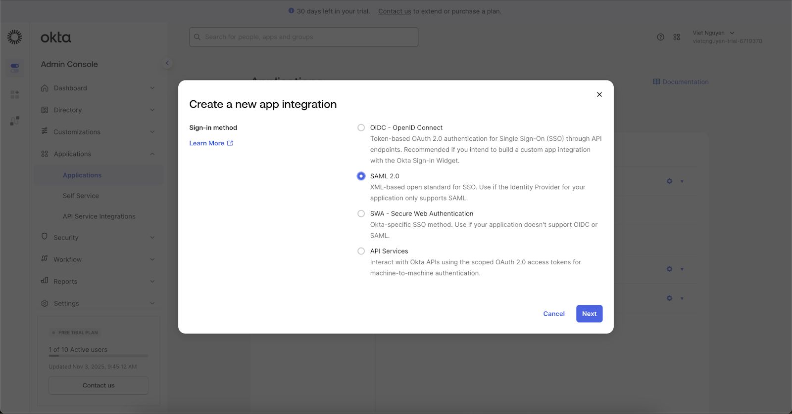This screenshot has width=792, height=414.
Task: Open the third app row dropdown arrow
Action: tap(682, 298)
